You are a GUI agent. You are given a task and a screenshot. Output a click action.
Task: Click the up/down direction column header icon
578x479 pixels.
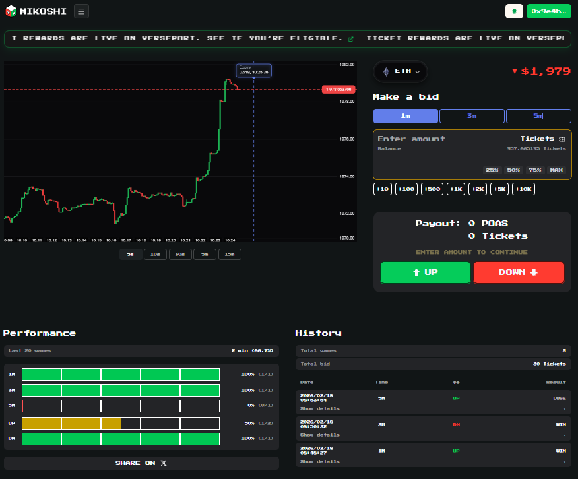coord(456,383)
